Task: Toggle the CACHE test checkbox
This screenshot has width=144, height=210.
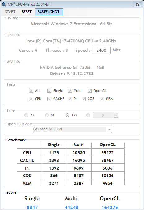Action: [x=49, y=99]
